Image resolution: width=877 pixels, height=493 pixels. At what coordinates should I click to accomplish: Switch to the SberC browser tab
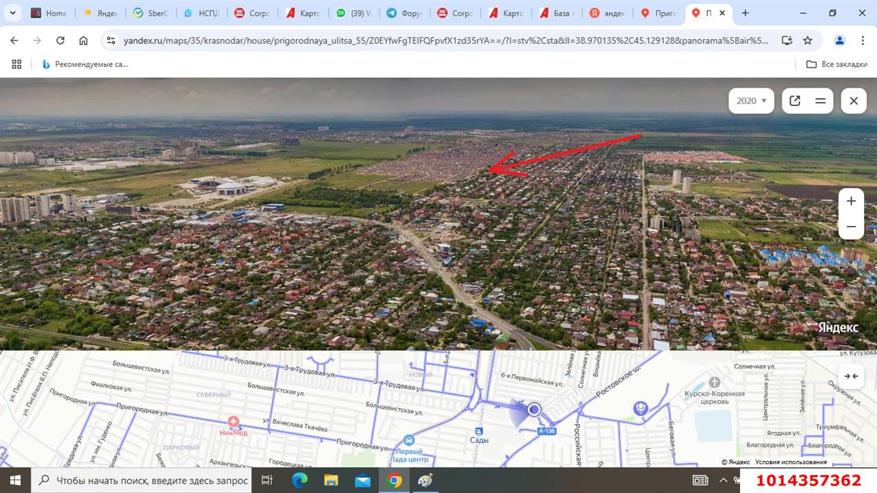(151, 12)
